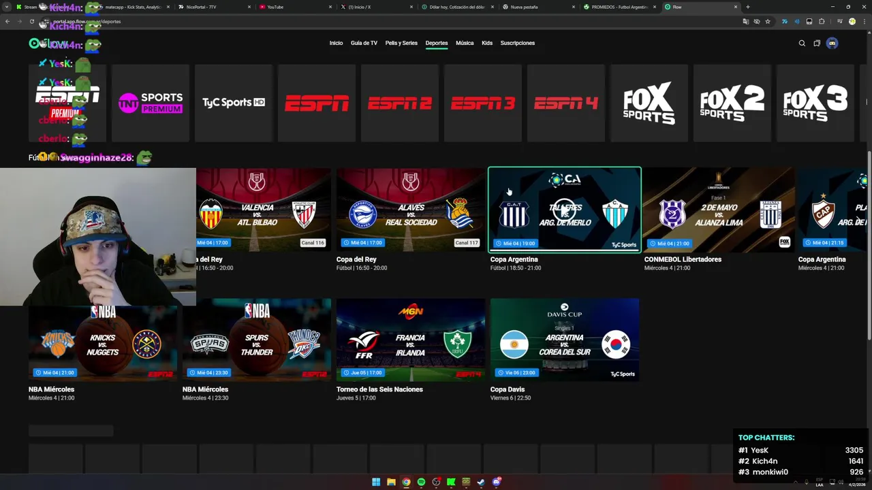Screen dimensions: 872x490
Task: Switch to the YouTube browser tab
Action: [x=295, y=7]
